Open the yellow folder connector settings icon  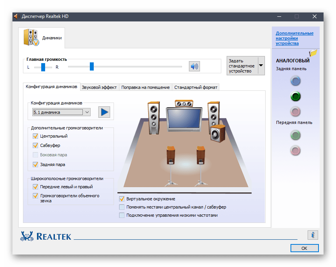pos(313,53)
